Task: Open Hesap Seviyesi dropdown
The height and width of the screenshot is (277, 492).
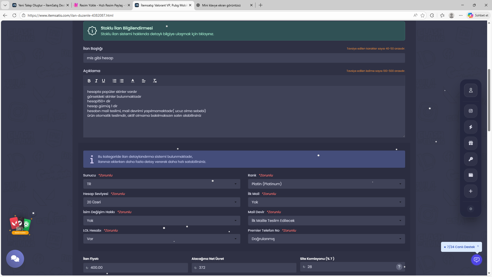Action: point(162,202)
